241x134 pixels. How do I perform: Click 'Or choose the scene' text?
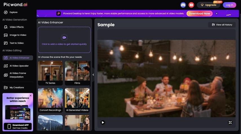[x=60, y=57]
